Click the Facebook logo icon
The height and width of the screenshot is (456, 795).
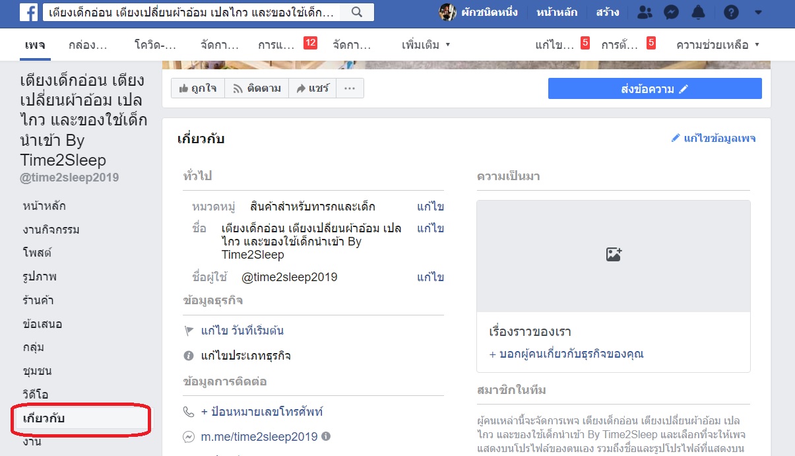[x=28, y=12]
